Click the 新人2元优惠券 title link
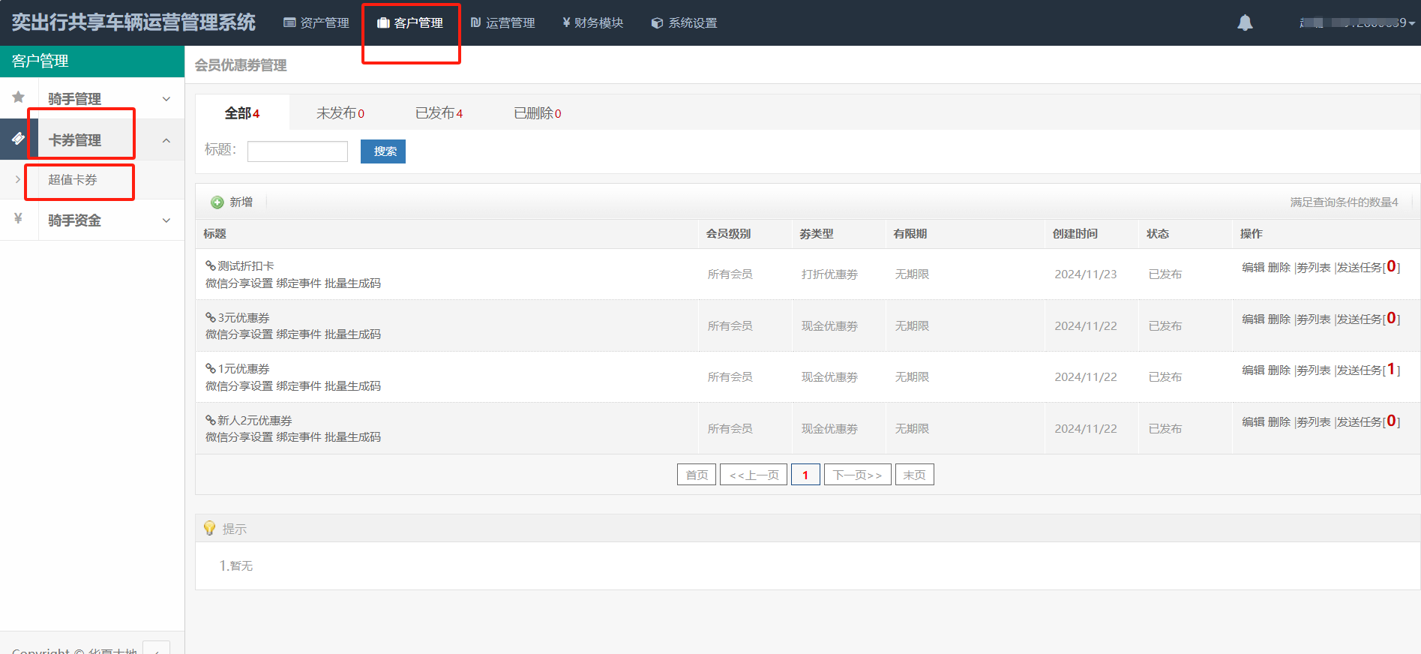The width and height of the screenshot is (1421, 654). (x=255, y=421)
